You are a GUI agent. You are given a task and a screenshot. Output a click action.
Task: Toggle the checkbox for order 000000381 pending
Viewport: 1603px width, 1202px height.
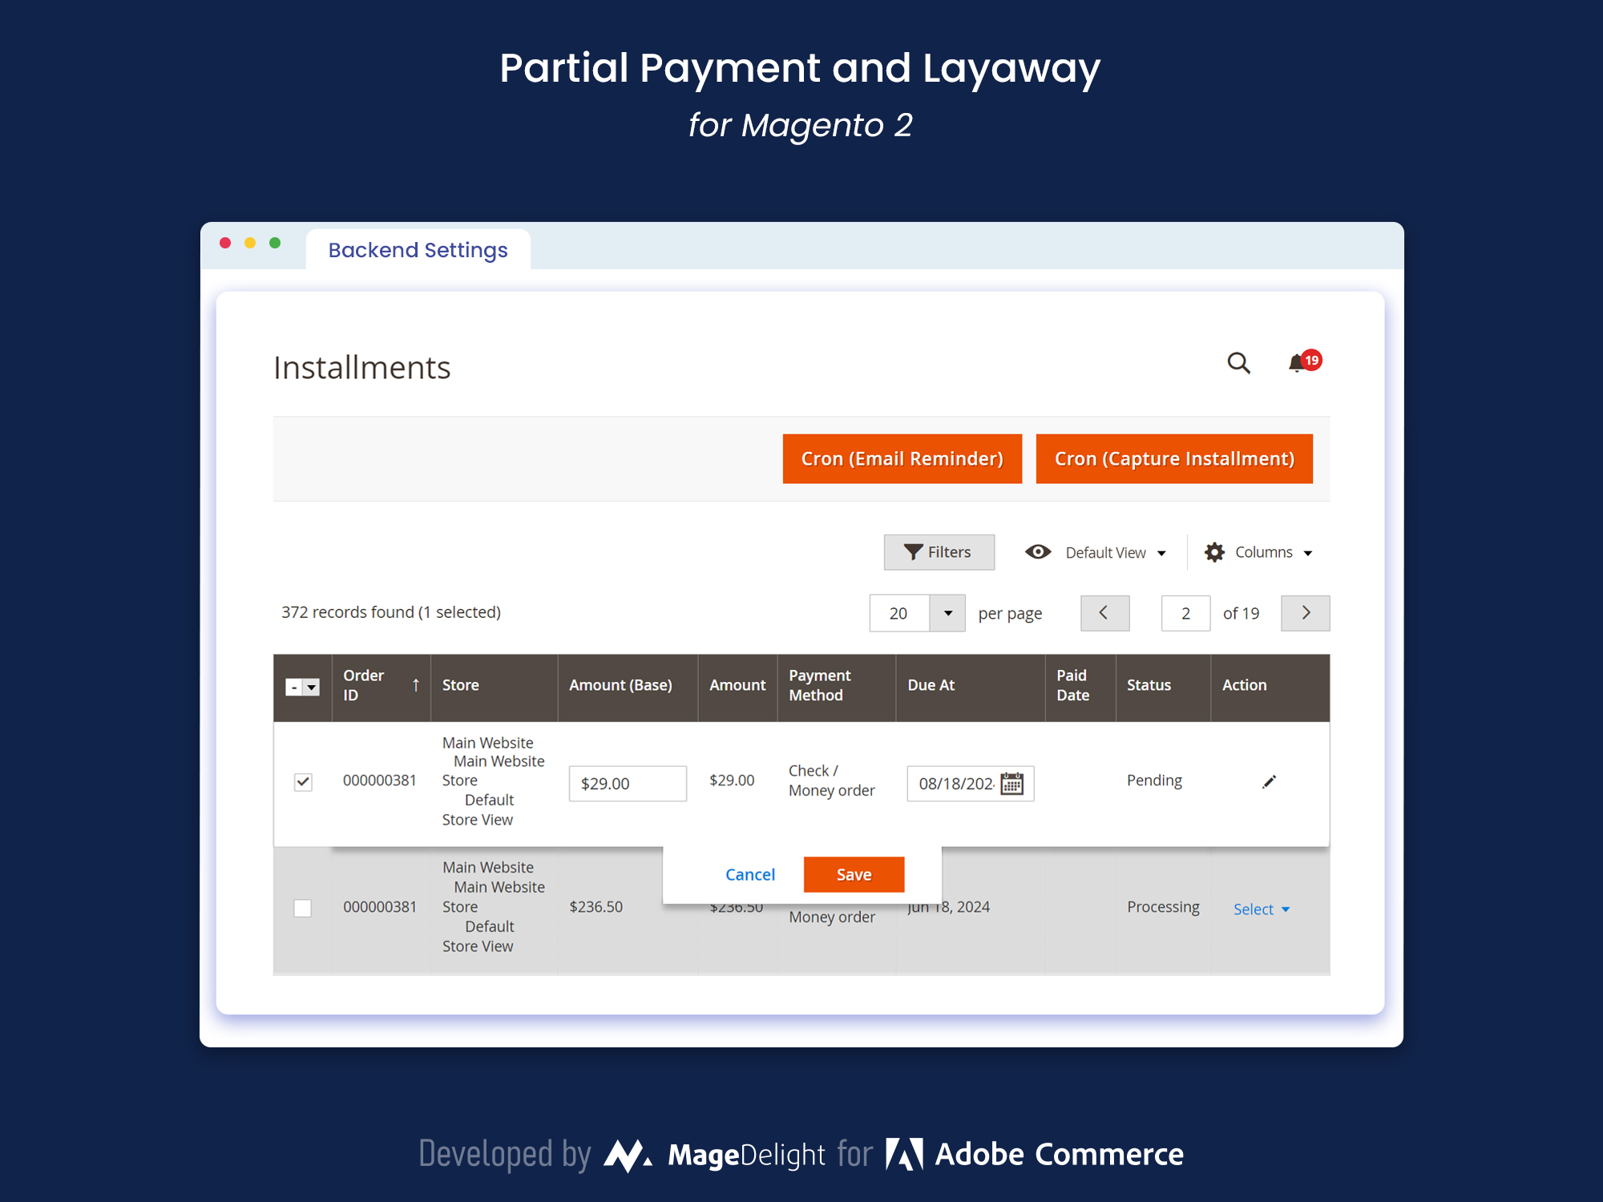303,781
